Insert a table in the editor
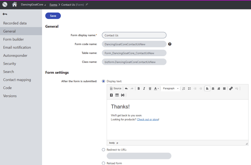This screenshot has width=251, height=165. pos(117,95)
